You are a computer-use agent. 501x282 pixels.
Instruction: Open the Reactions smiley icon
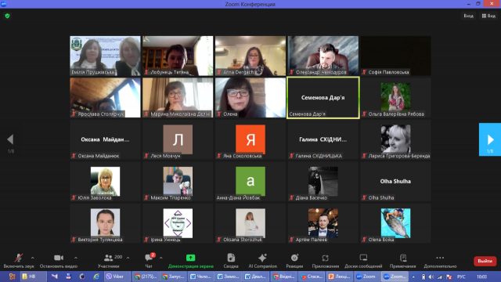(x=294, y=258)
